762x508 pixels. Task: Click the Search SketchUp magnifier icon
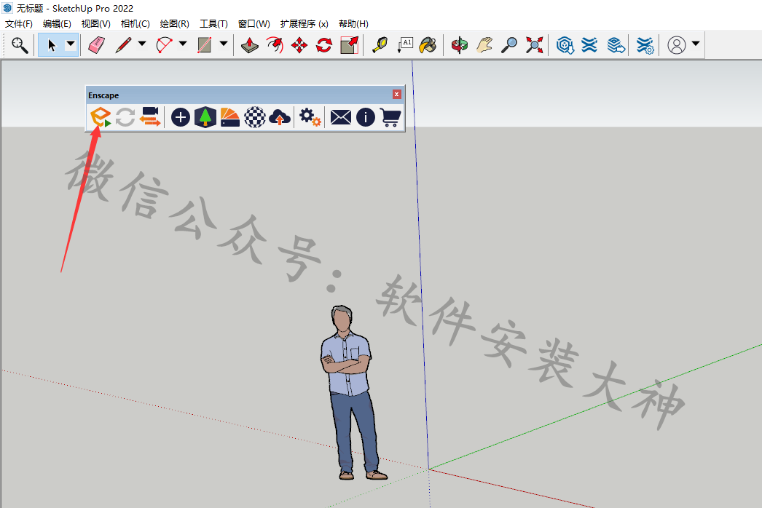tap(20, 45)
